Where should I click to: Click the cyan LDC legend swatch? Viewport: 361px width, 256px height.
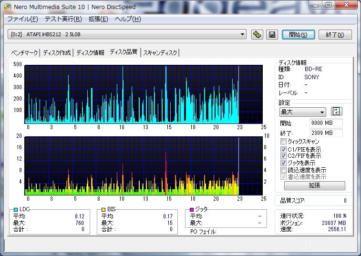click(16, 209)
